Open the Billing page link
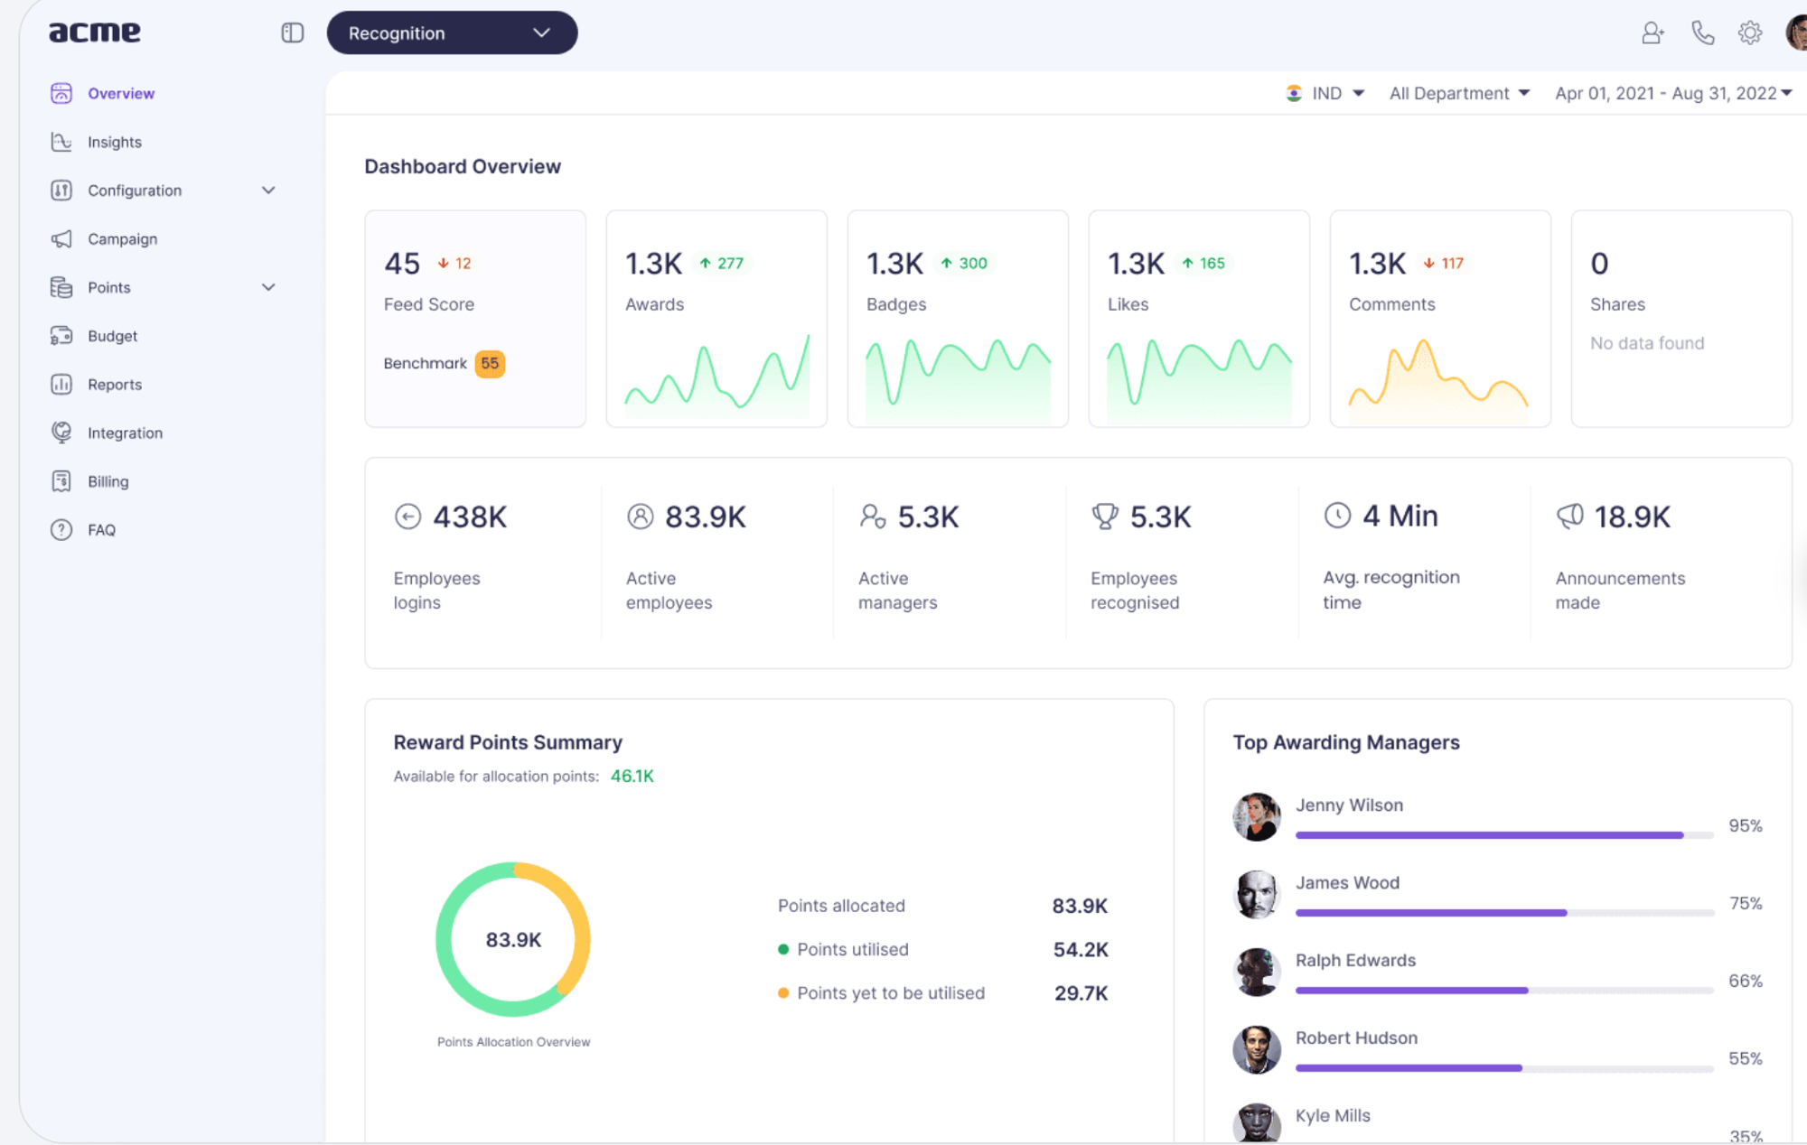 pos(108,482)
